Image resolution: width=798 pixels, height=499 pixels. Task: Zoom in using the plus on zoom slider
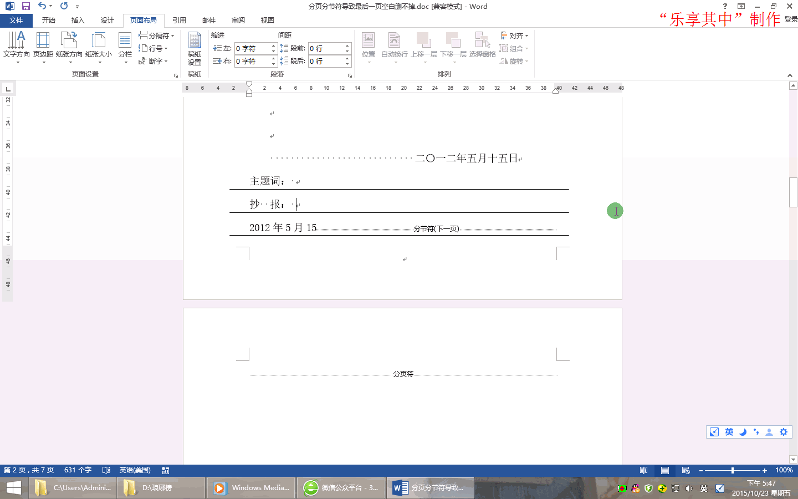pos(764,470)
